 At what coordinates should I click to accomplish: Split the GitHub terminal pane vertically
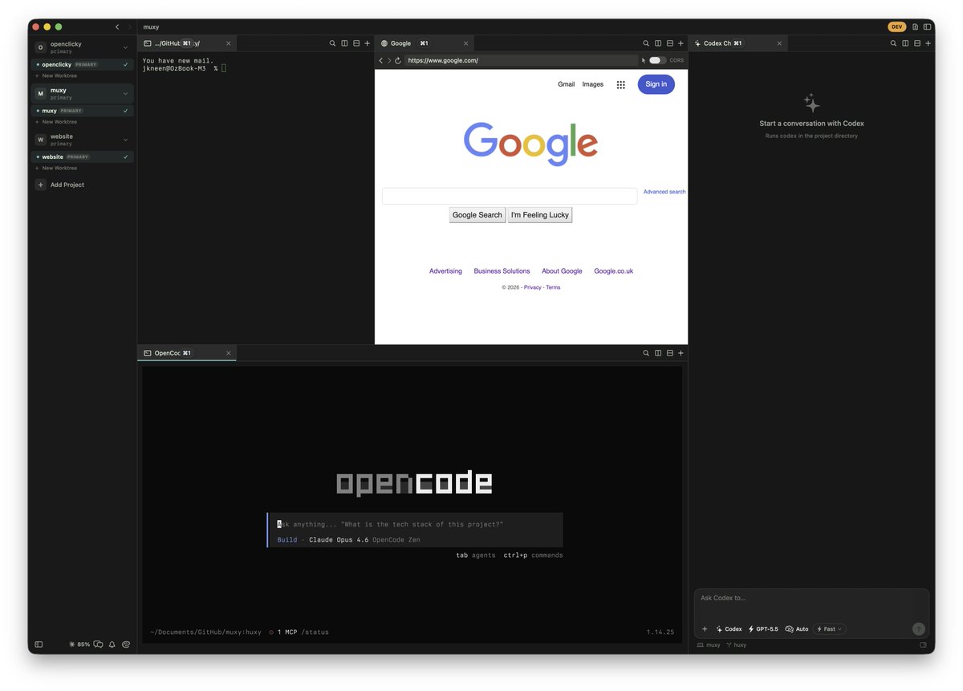[344, 43]
